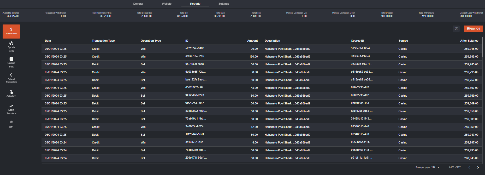Click the 38.00 amount cell
Viewport: 485px width, 175px height.
254,72
